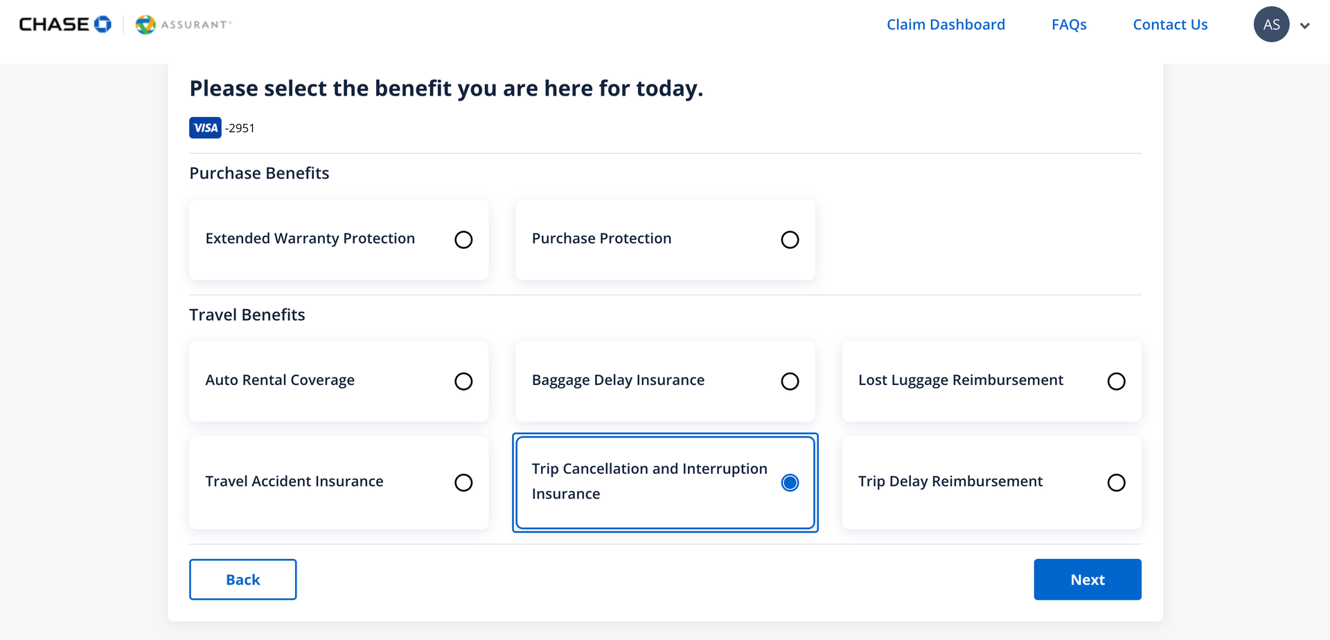Viewport: 1330px width, 640px height.
Task: Open Claim Dashboard
Action: coord(946,24)
